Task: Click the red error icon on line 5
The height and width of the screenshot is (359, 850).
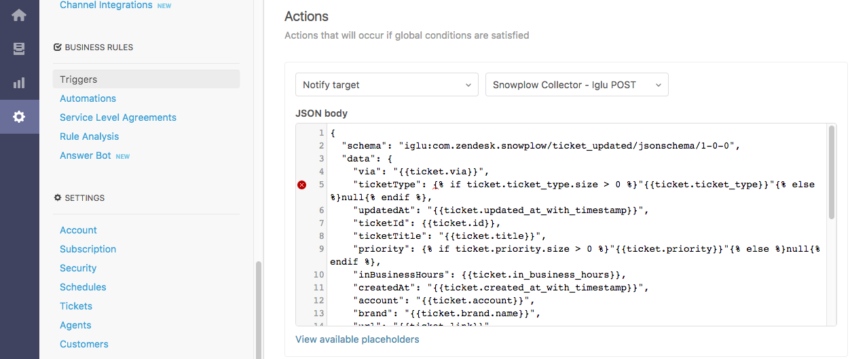Action: click(302, 185)
